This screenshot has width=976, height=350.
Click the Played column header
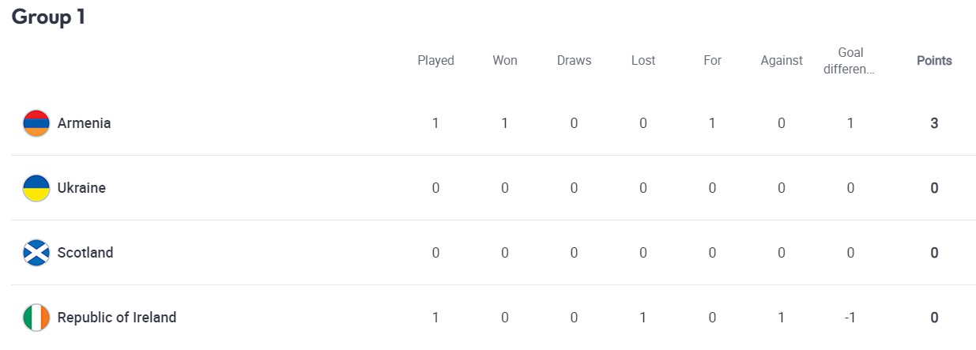[435, 61]
